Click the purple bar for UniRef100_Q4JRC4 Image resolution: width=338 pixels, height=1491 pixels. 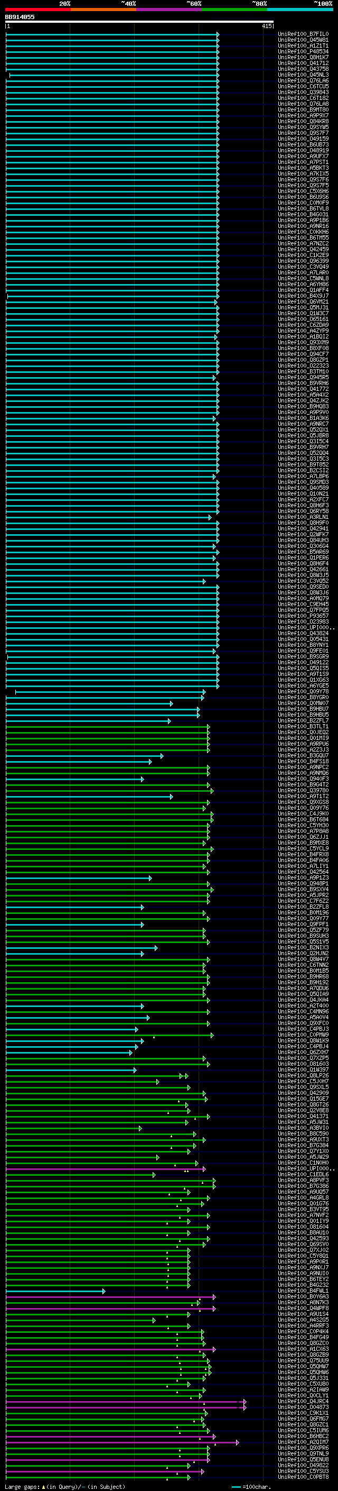click(126, 1402)
